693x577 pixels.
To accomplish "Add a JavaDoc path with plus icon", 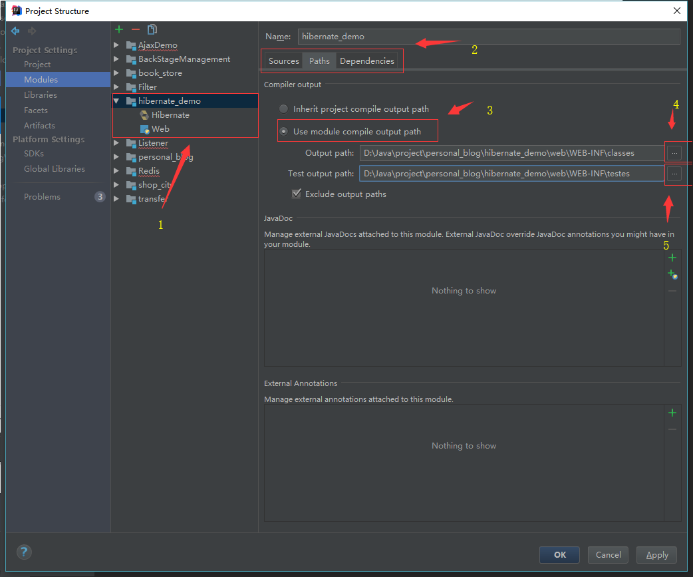I will pos(672,258).
